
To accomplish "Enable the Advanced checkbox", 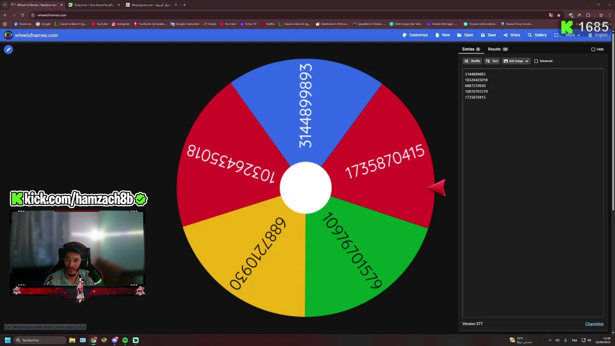I will pos(536,61).
